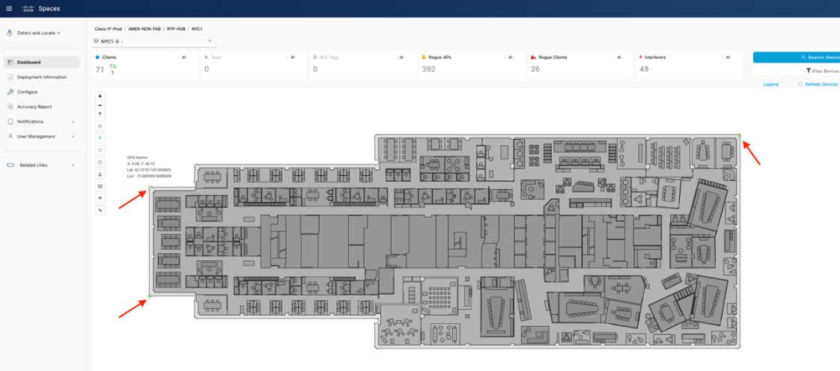The height and width of the screenshot is (371, 840).
Task: Click the pencil edit icon in map toolbar
Action: tap(100, 210)
